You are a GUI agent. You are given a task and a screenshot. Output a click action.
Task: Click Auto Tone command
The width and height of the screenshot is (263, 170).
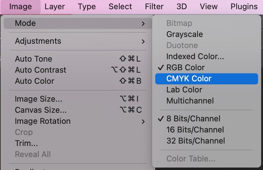coord(34,59)
